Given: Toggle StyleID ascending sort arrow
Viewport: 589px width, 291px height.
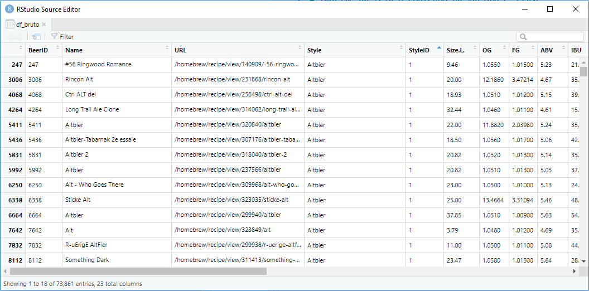Looking at the screenshot, I should [x=439, y=48].
